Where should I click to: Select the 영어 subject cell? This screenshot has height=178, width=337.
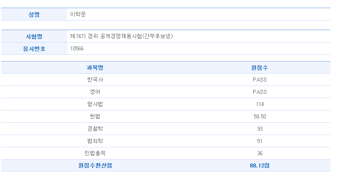pos(95,92)
